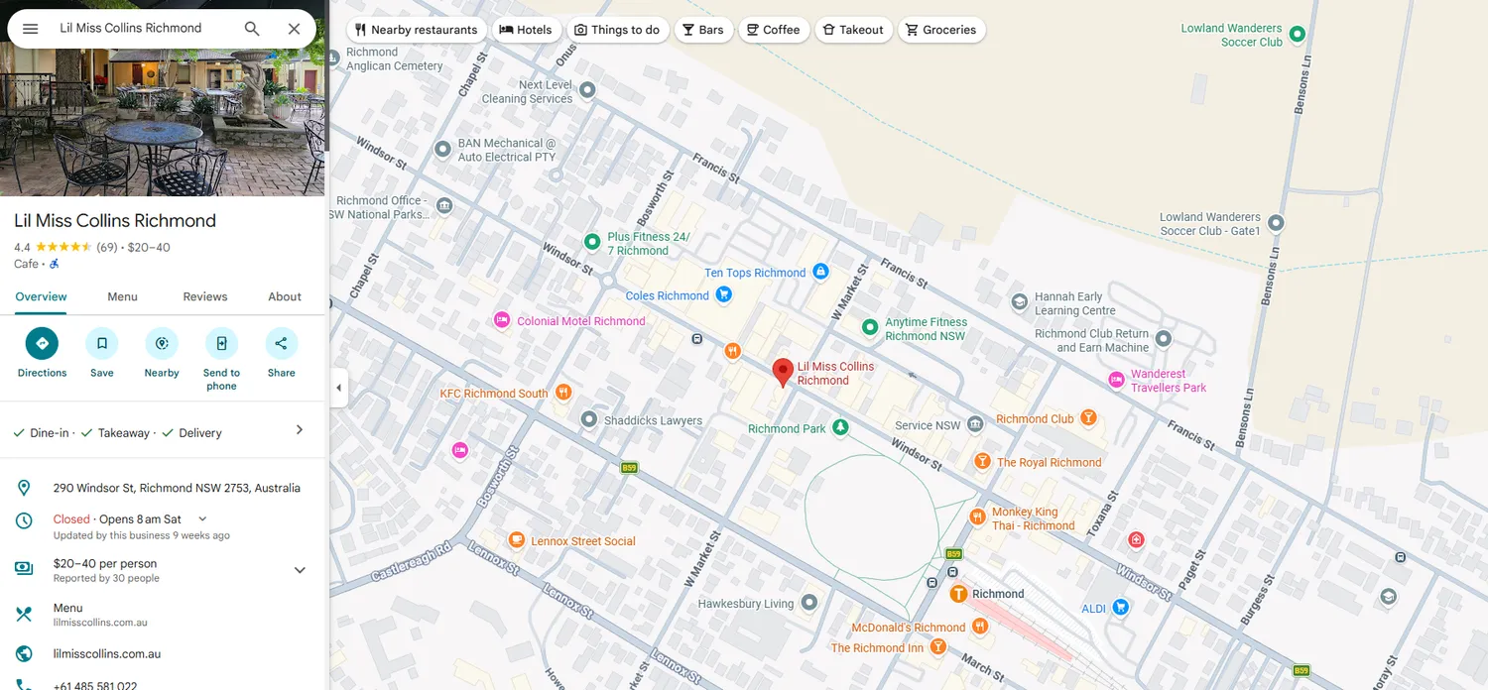Click the Colonial Motel Richmond marker

coord(502,320)
